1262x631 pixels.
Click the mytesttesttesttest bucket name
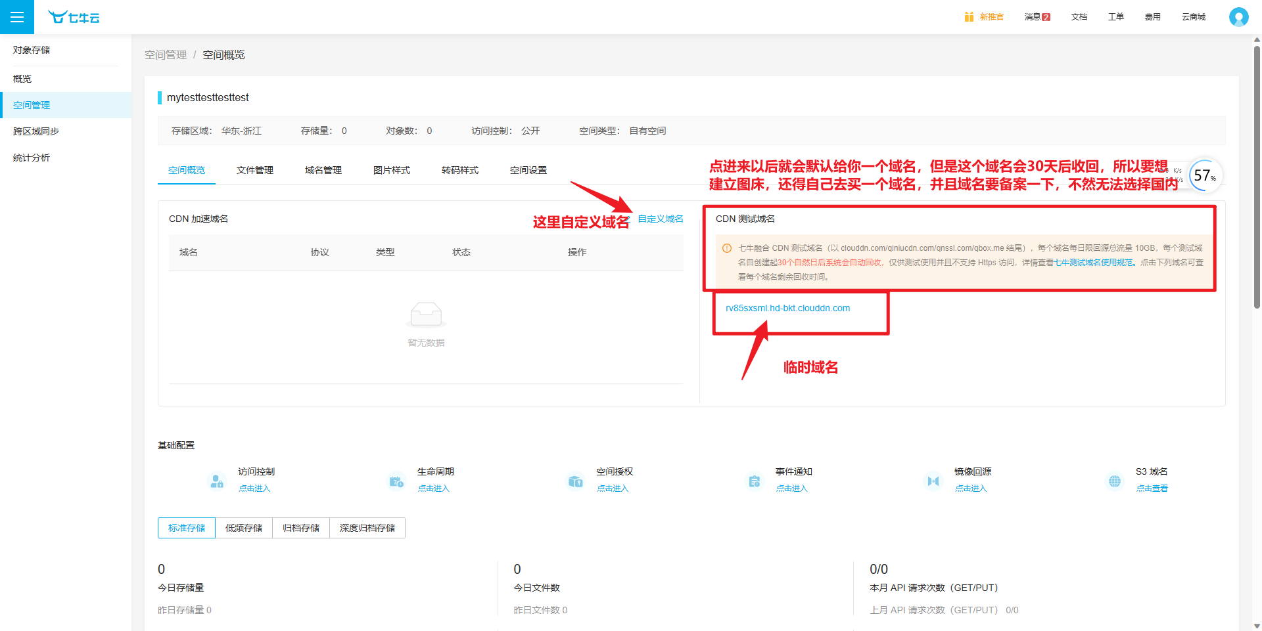coord(208,98)
